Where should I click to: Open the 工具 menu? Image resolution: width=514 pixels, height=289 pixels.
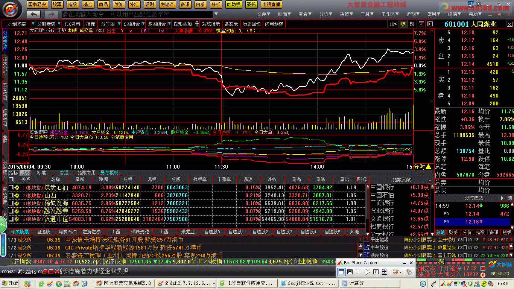coord(367,14)
